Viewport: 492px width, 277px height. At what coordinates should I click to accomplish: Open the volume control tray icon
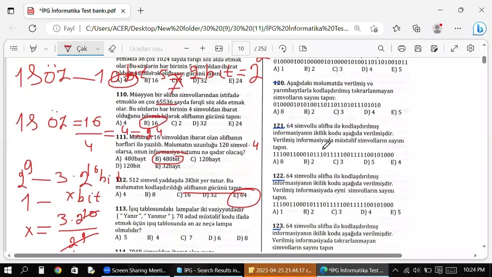pyautogui.click(x=417, y=270)
